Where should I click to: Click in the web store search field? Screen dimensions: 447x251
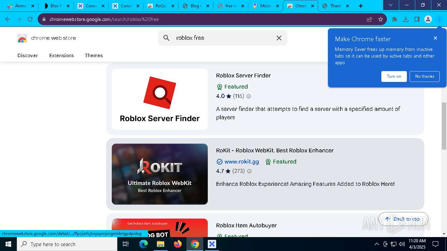(x=223, y=38)
